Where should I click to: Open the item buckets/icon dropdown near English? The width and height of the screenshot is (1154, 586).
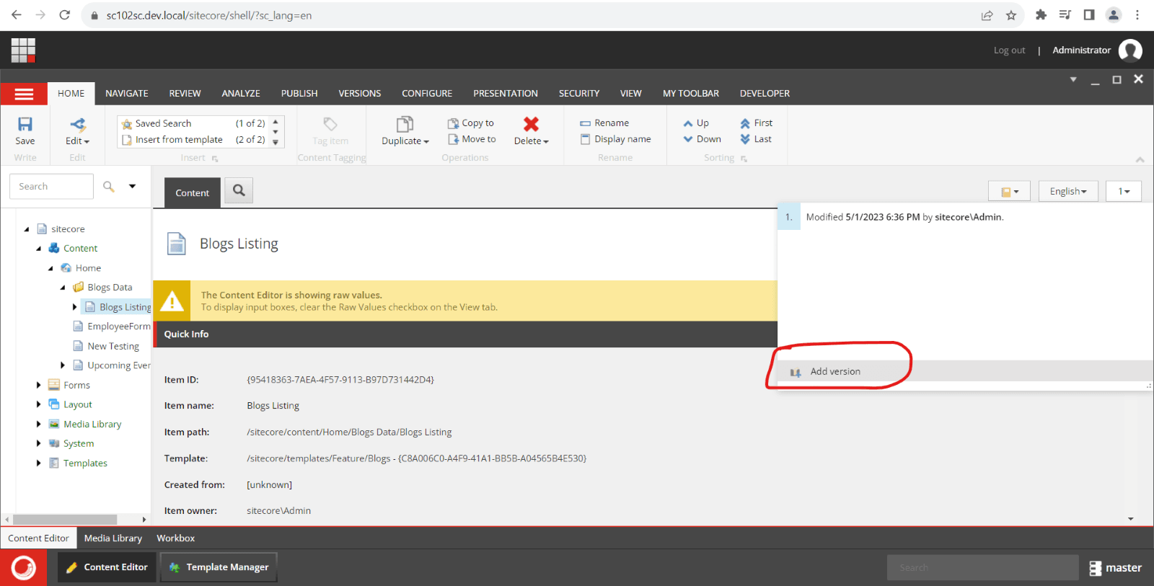click(x=1009, y=191)
